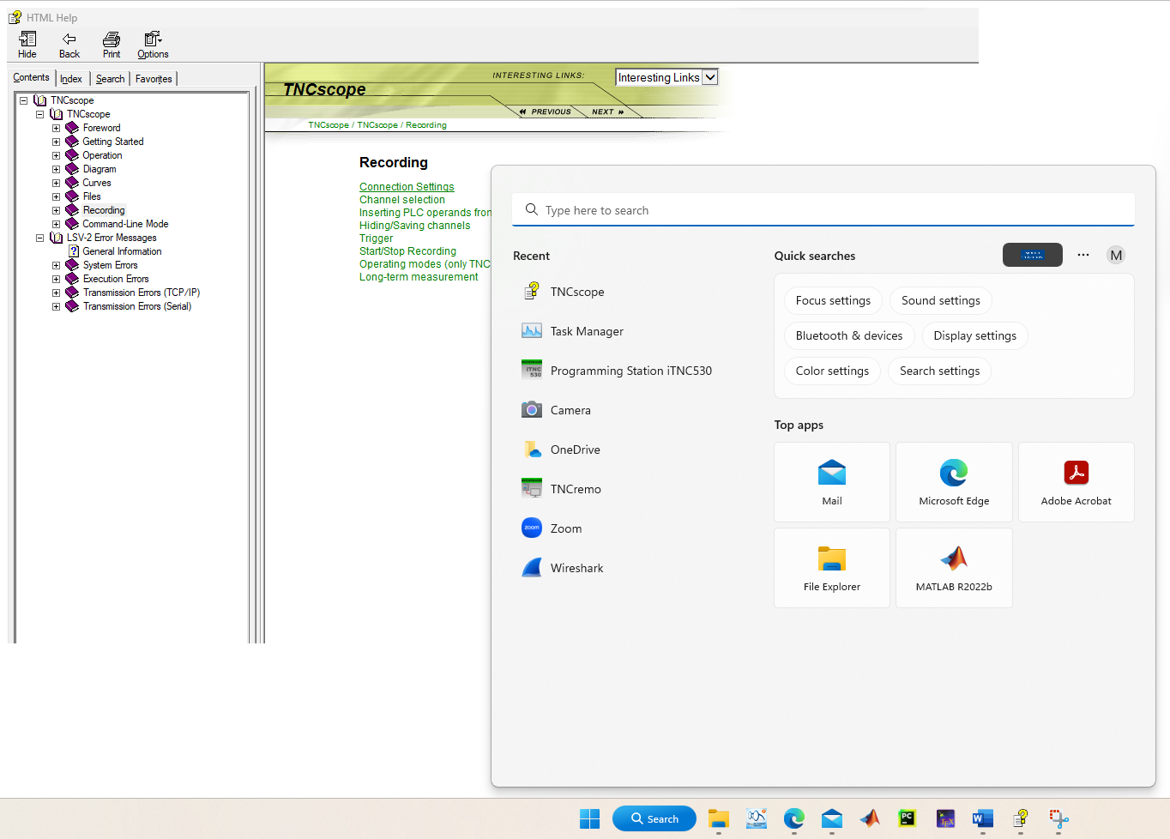Expand the Getting Started tree node
This screenshot has height=839, width=1170.
click(57, 142)
